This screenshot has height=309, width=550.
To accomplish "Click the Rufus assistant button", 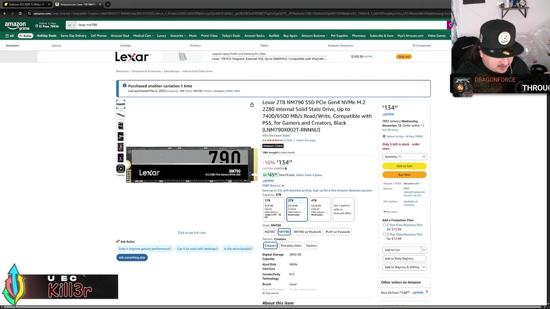I will [x=25, y=36].
